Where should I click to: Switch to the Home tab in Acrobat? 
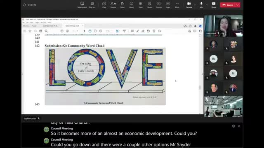coord(26,26)
